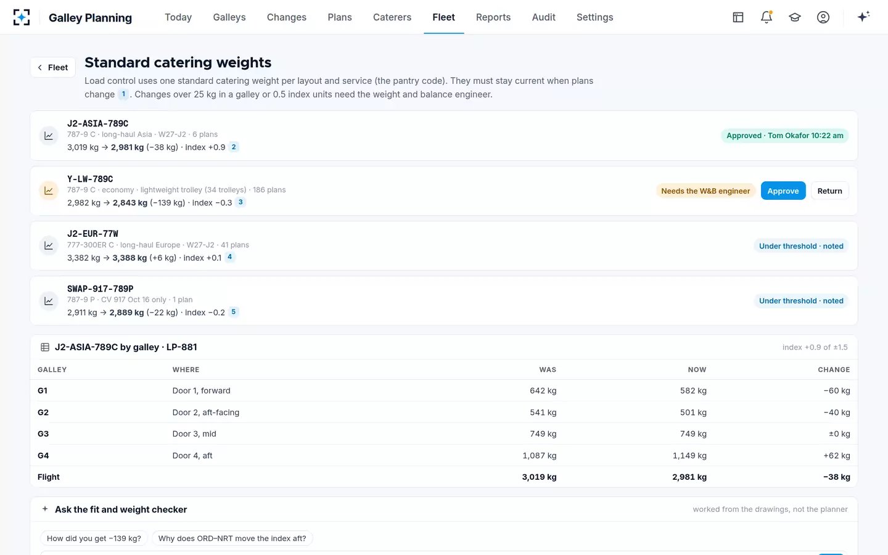Click the G3 was value 749 kg

(x=543, y=434)
